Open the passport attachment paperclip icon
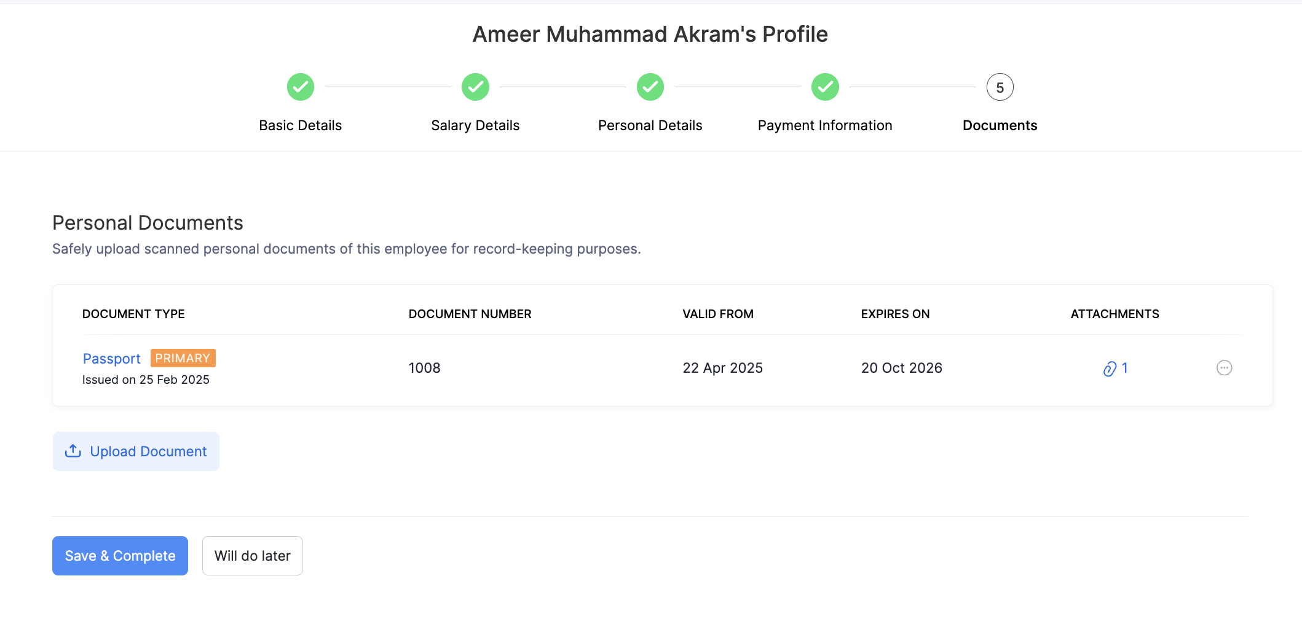This screenshot has width=1302, height=635. pos(1110,368)
